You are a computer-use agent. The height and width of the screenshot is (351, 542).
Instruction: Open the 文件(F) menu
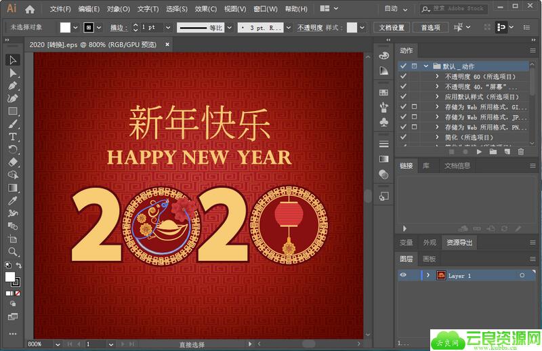click(x=60, y=9)
